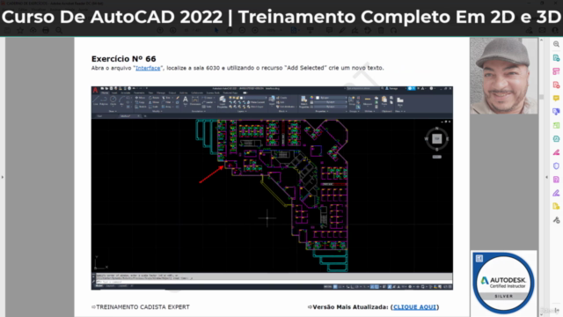Go to the next page with the down arrow

(x=173, y=31)
